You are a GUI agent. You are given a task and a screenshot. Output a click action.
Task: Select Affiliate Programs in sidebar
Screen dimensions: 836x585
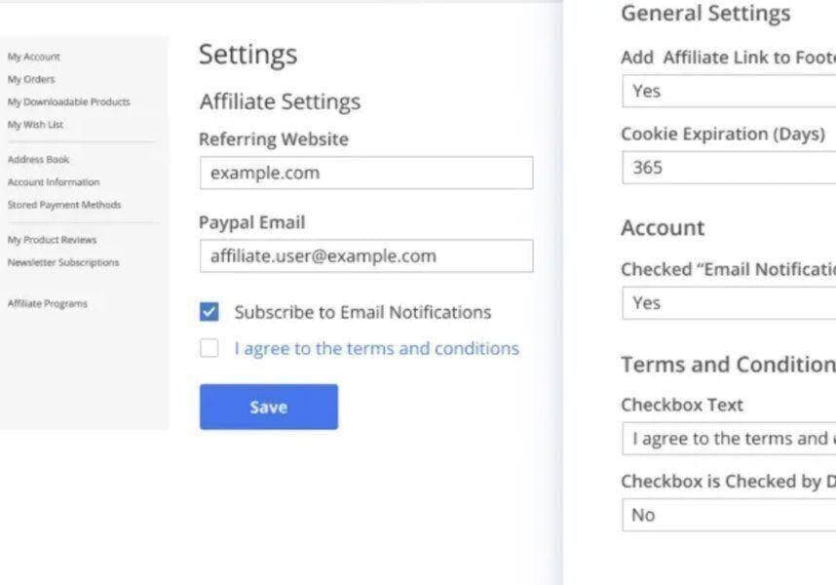click(48, 303)
